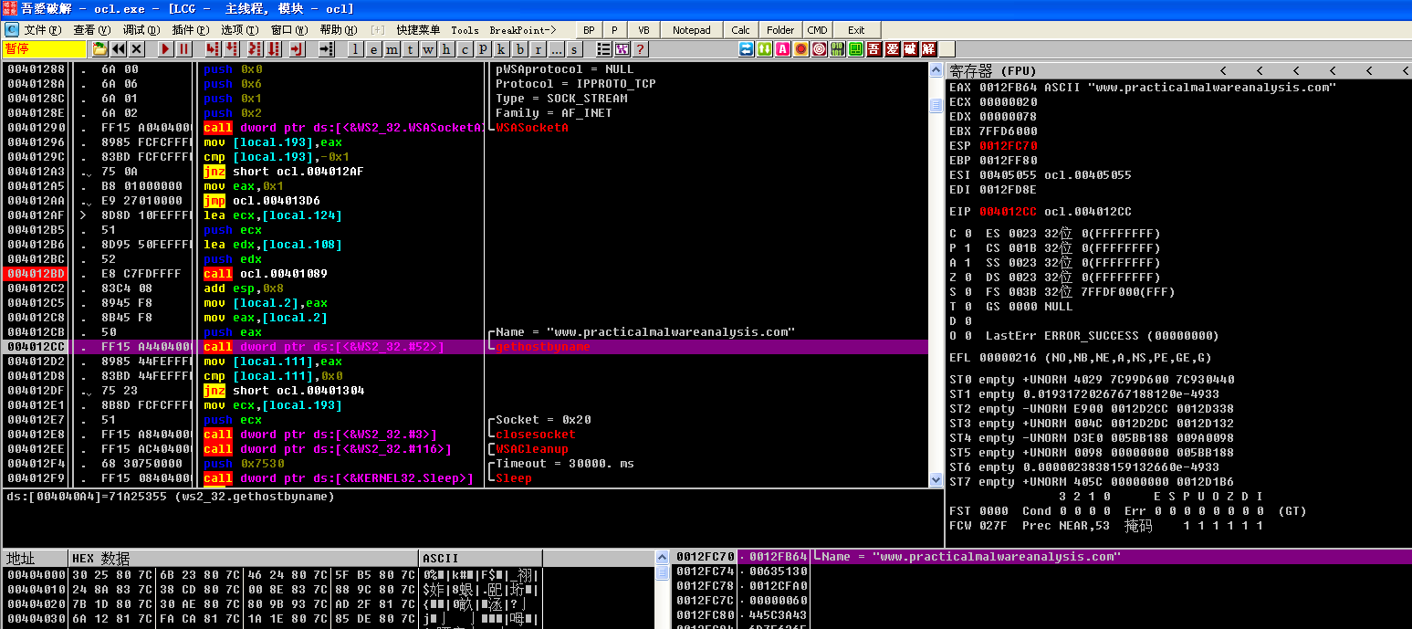Image resolution: width=1412 pixels, height=629 pixels.
Task: Show Executable modules via 'e' icon
Action: (373, 49)
